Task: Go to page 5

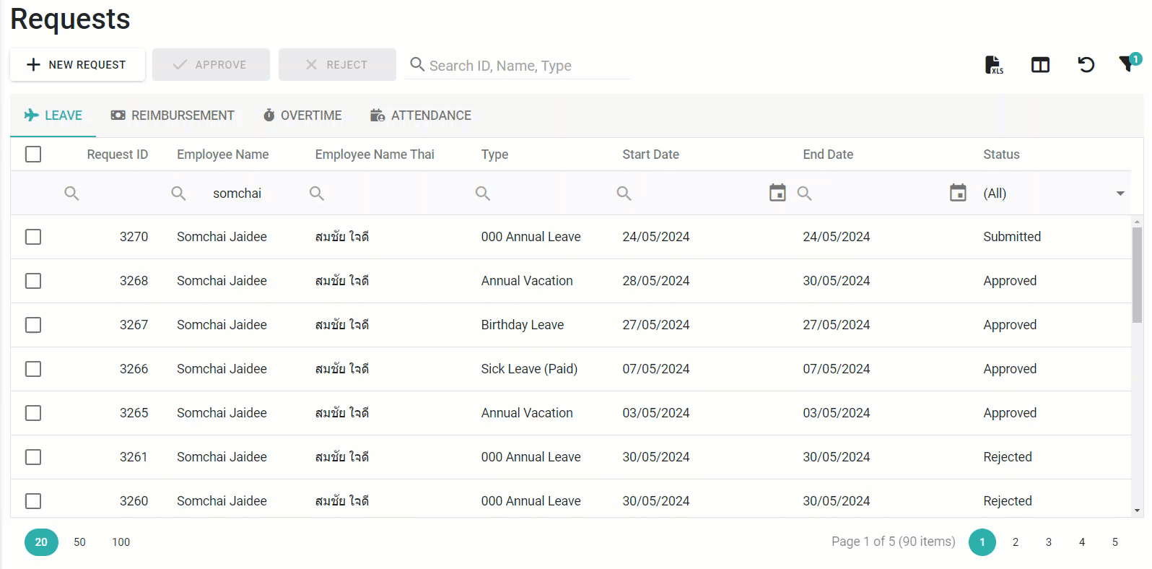Action: point(1115,542)
